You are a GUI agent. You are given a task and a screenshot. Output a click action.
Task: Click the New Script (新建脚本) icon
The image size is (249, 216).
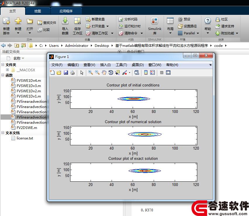coord(6,21)
